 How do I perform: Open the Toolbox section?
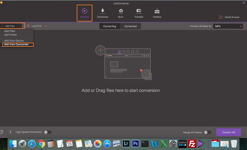(157, 13)
